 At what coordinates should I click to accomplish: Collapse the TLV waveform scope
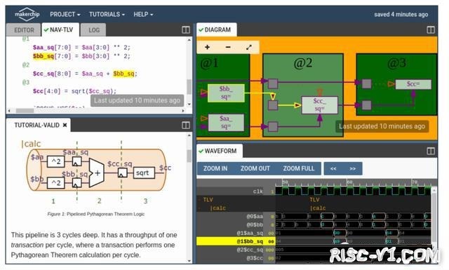click(x=200, y=200)
